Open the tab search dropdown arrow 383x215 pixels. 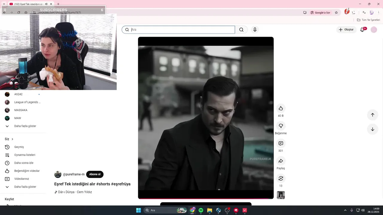click(x=4, y=4)
